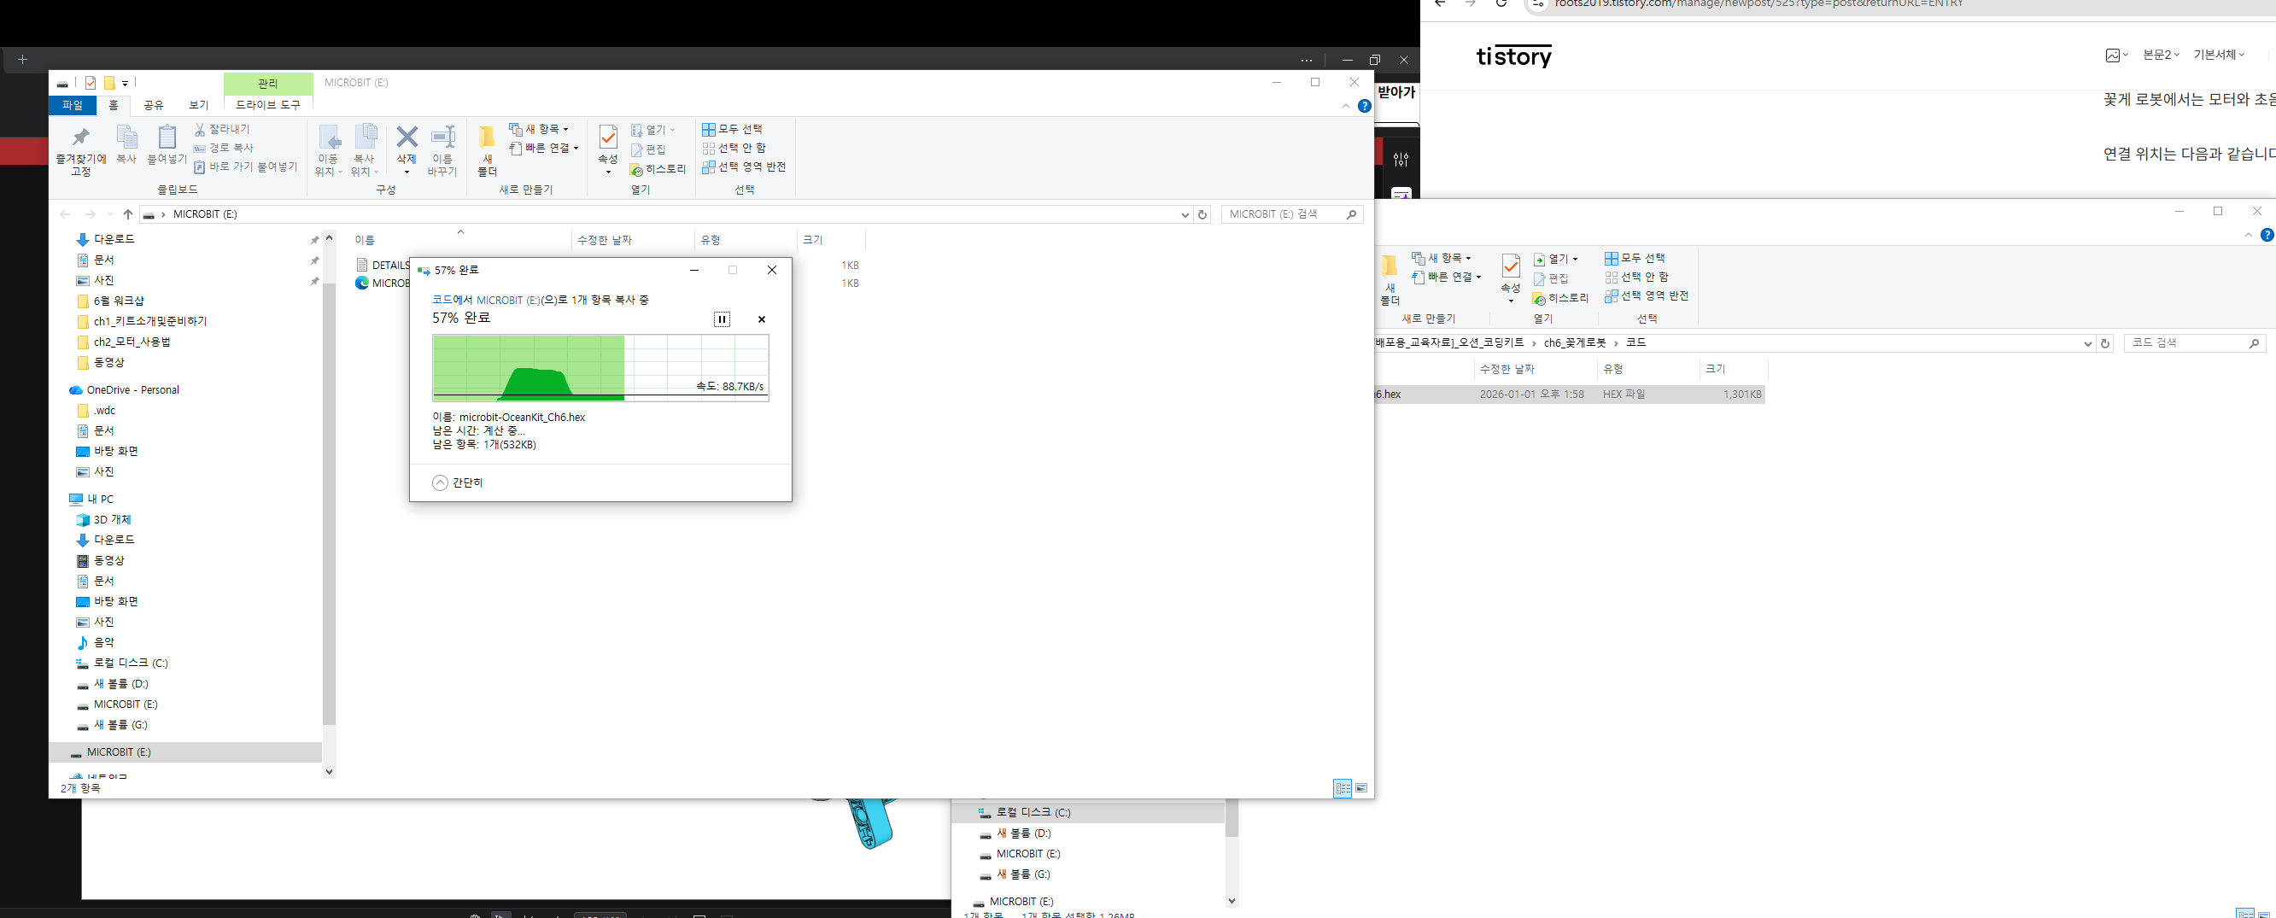Click Invert selection (선택 영역 반전) in MICROBIT window
2276x918 pixels.
click(744, 167)
